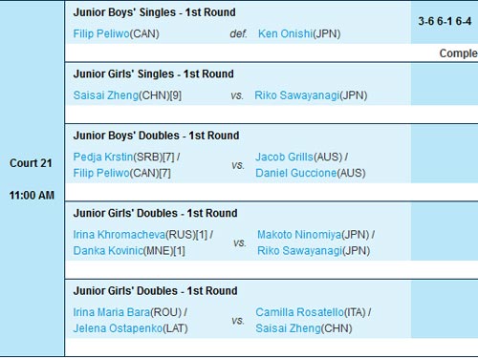The height and width of the screenshot is (358, 478).
Task: Open Daniel Guccione player profile
Action: tap(296, 173)
